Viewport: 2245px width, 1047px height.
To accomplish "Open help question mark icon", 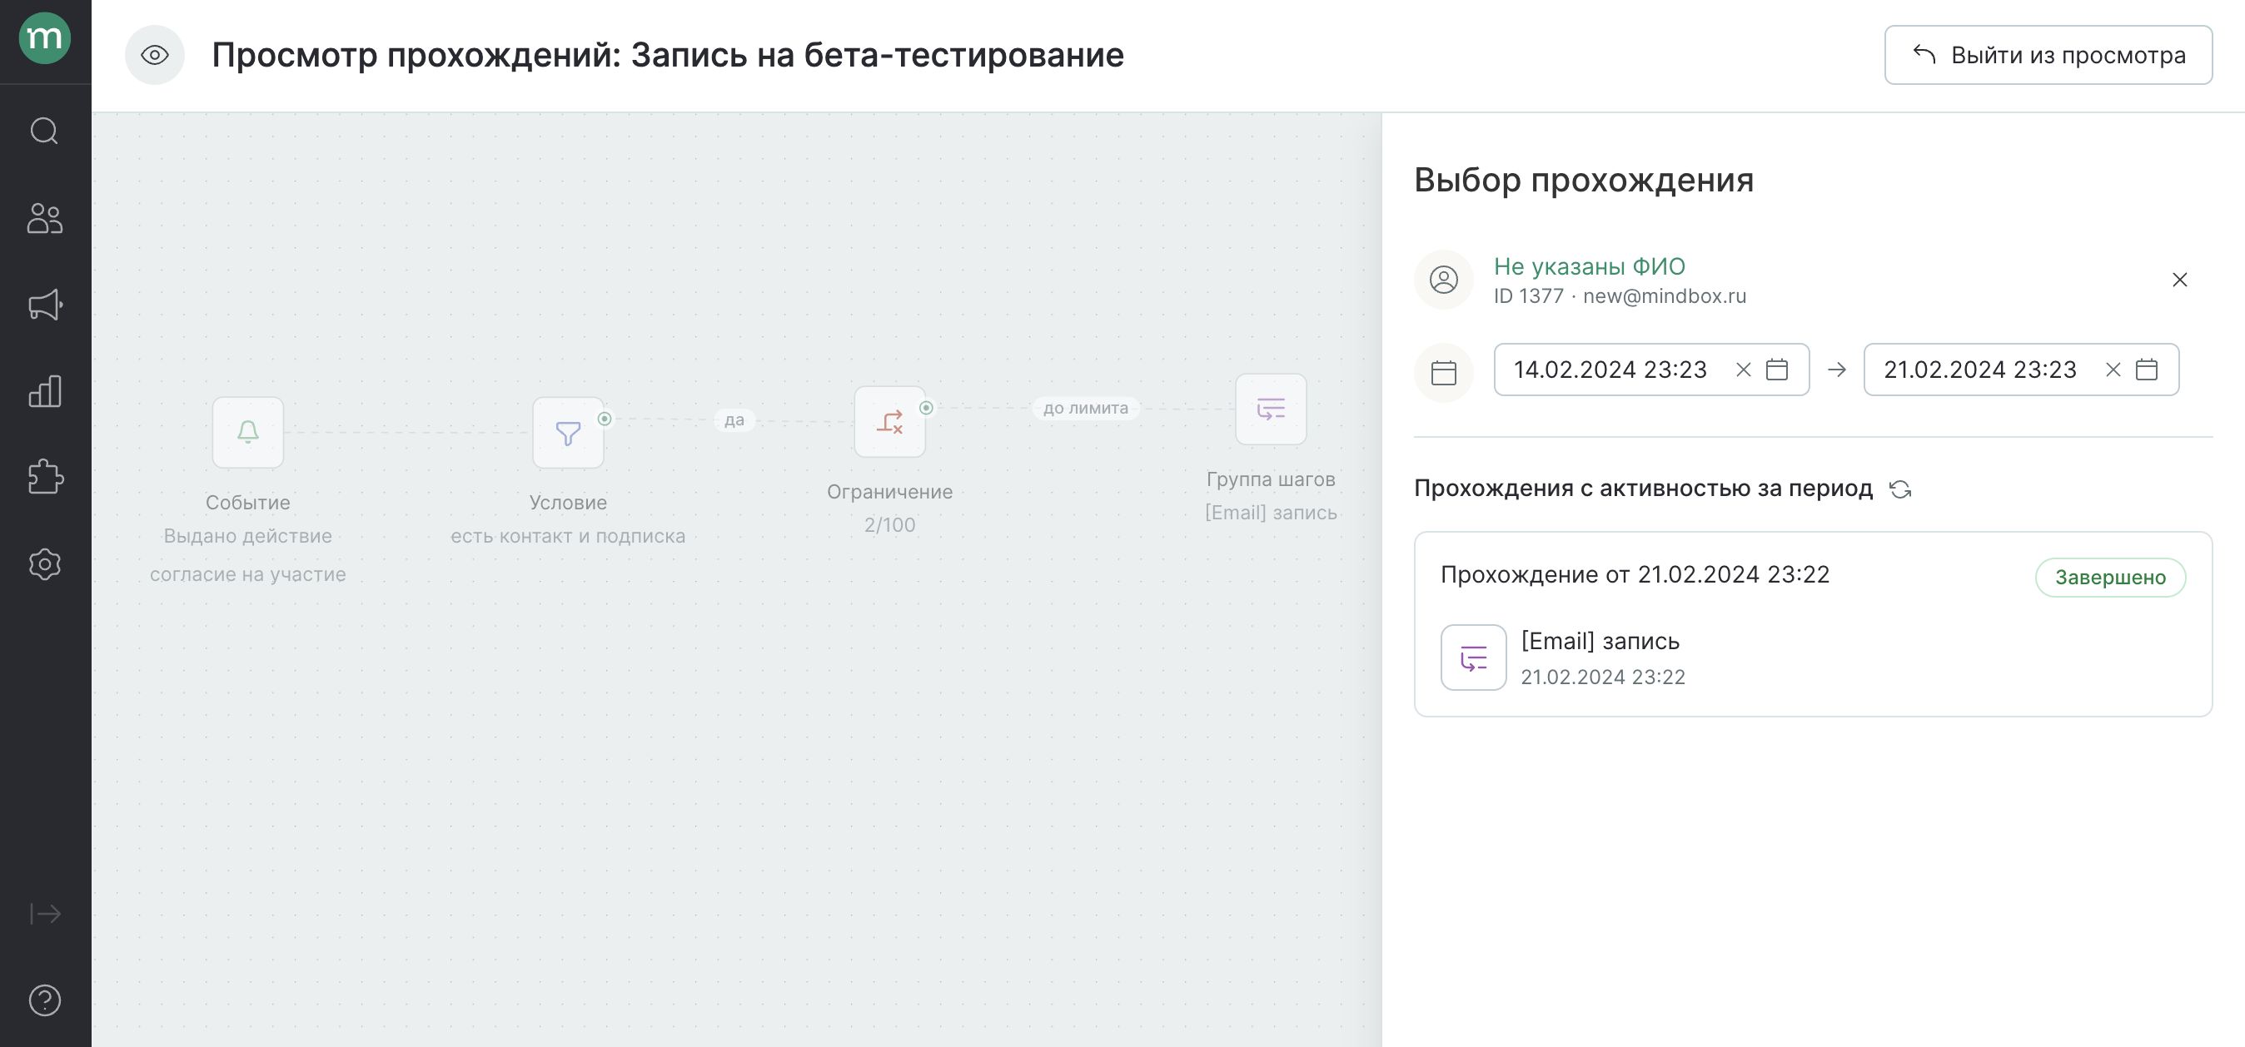I will [x=44, y=1000].
